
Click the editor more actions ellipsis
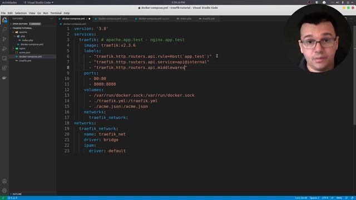(x=352, y=18)
